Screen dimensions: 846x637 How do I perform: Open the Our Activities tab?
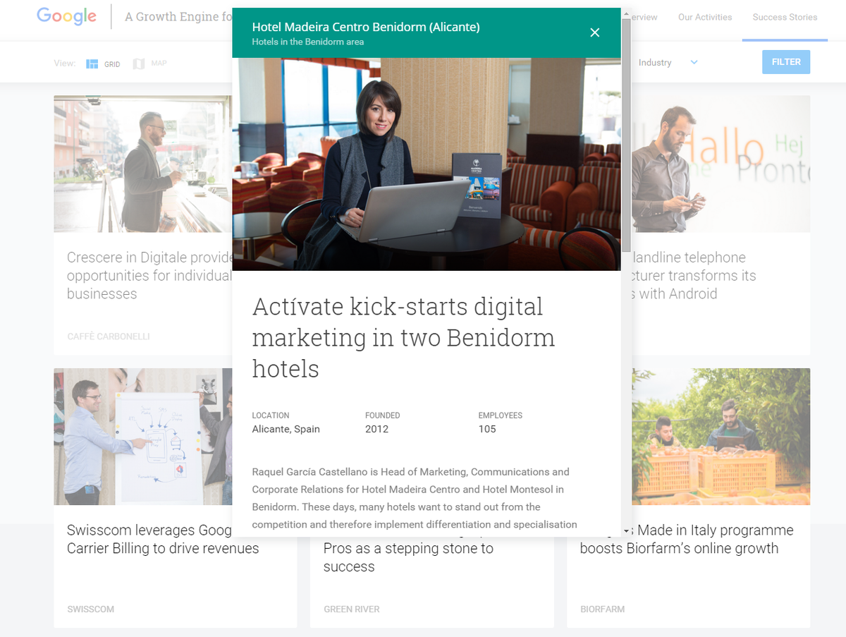point(705,17)
